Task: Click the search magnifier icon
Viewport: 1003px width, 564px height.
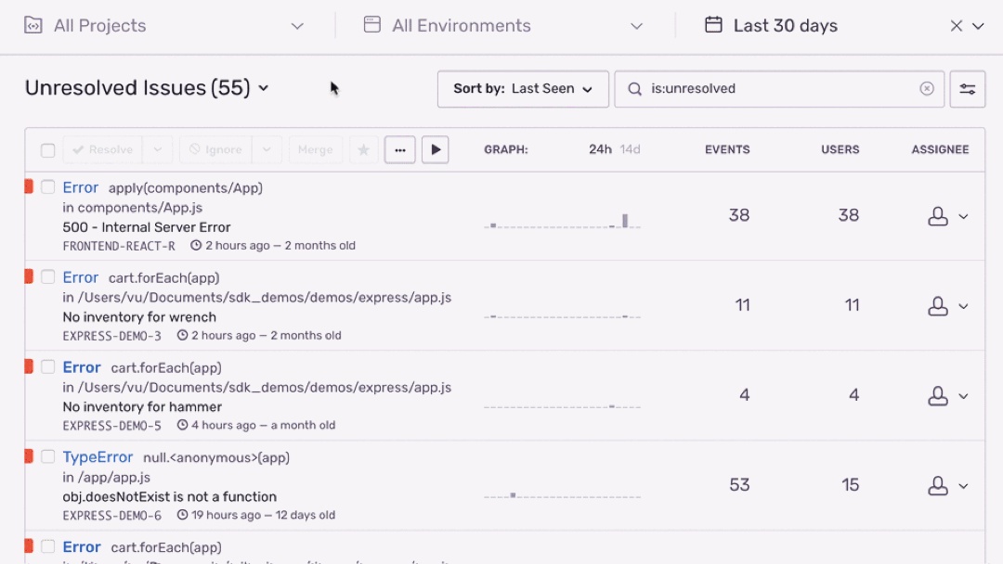Action: [x=634, y=89]
